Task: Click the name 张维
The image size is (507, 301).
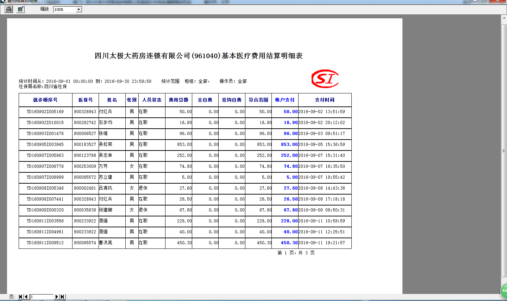Action: click(x=104, y=134)
